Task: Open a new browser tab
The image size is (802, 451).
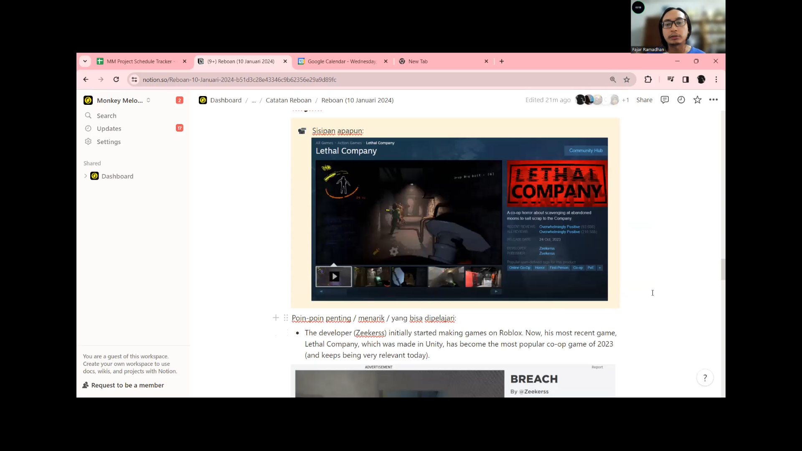Action: coord(502,61)
